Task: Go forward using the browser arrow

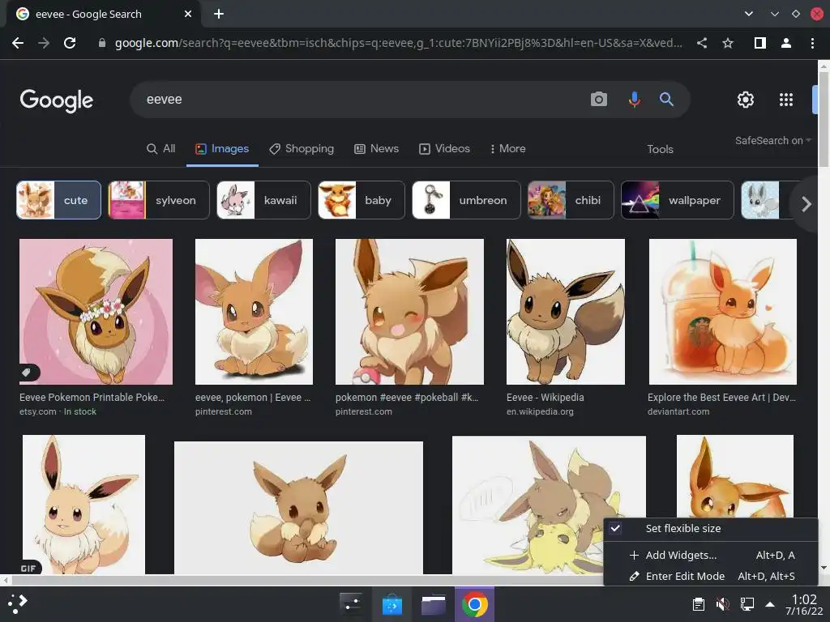Action: point(44,43)
